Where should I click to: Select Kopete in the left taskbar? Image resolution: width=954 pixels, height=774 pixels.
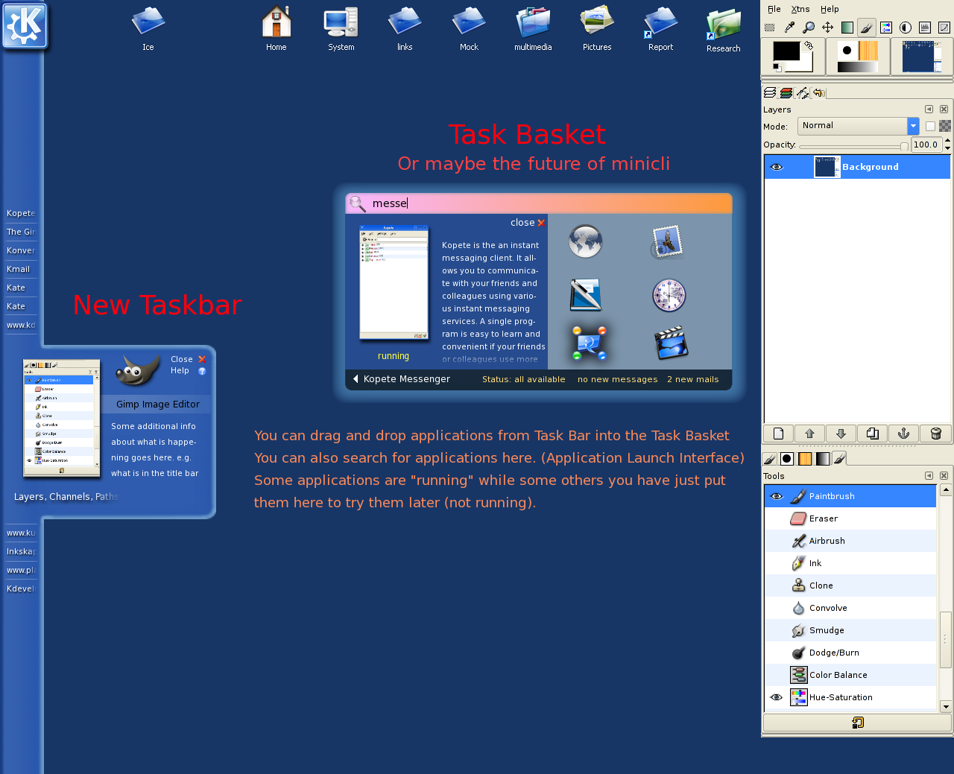(x=21, y=213)
